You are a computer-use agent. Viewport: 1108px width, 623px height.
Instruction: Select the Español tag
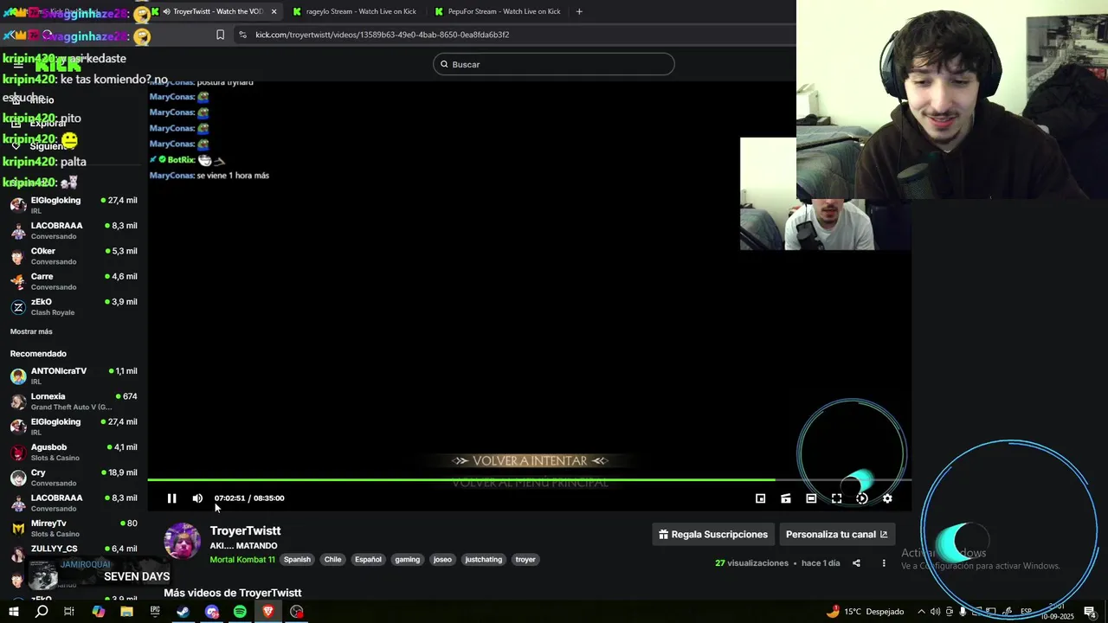pyautogui.click(x=368, y=560)
